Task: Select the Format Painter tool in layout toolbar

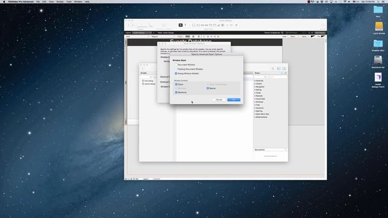Action: pos(236,25)
